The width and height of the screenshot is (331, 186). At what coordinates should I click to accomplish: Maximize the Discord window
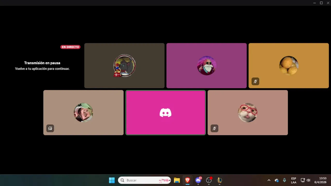pos(321,3)
